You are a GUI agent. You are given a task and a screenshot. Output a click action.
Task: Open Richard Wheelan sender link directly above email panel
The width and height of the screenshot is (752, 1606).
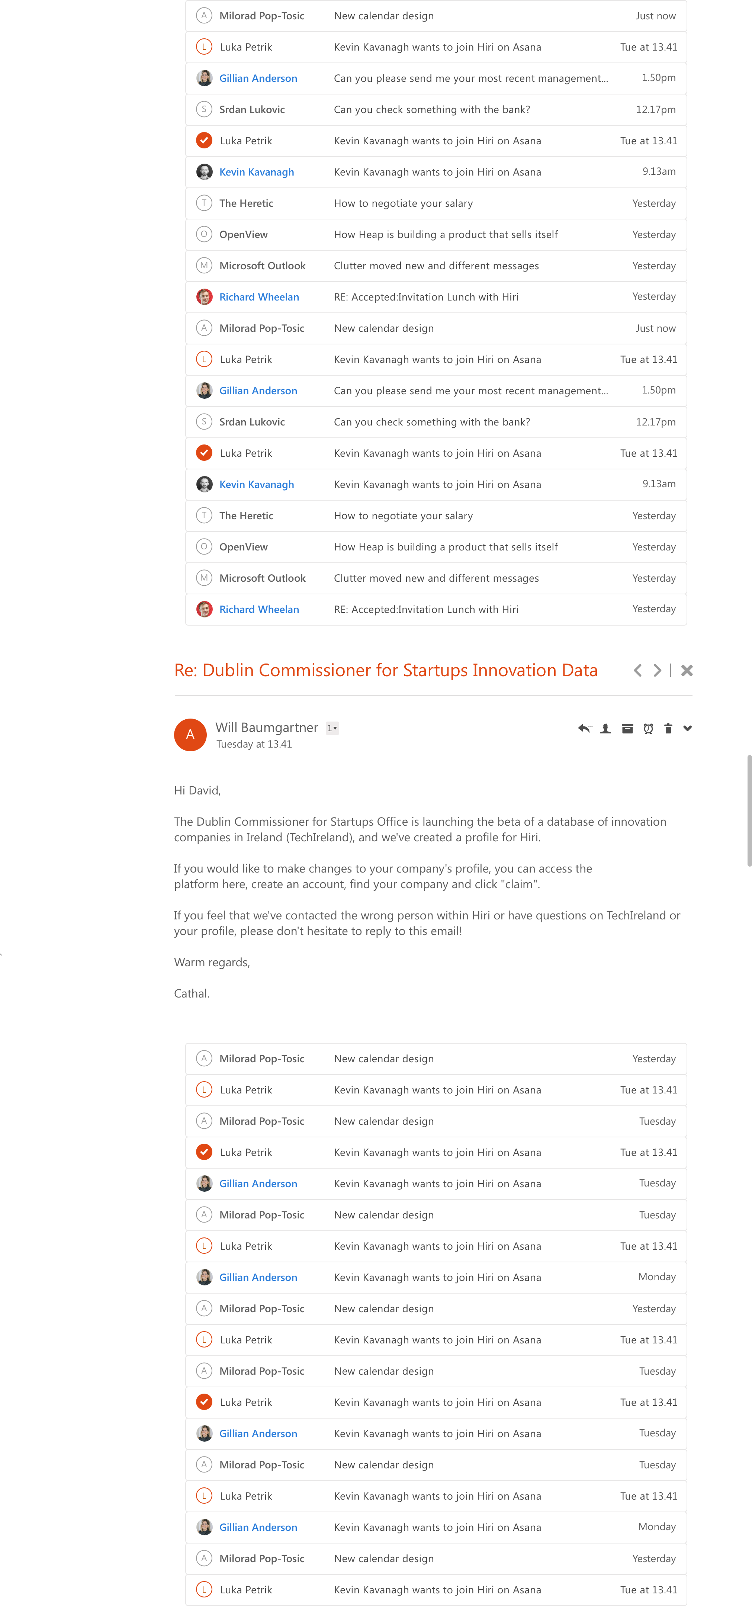[259, 609]
